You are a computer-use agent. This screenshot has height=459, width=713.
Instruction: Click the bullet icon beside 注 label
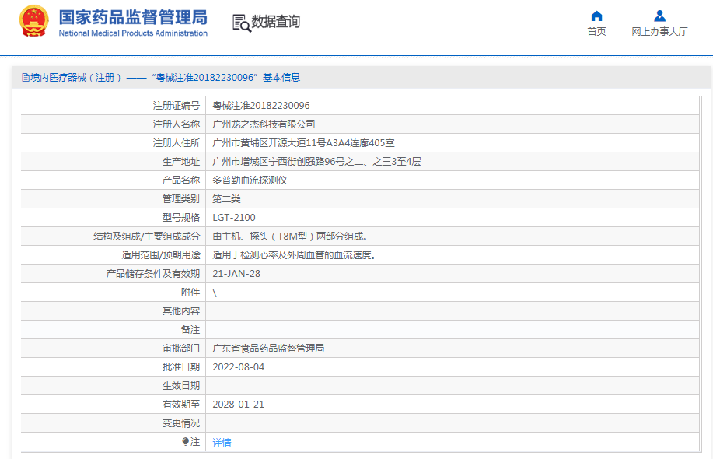click(x=185, y=442)
